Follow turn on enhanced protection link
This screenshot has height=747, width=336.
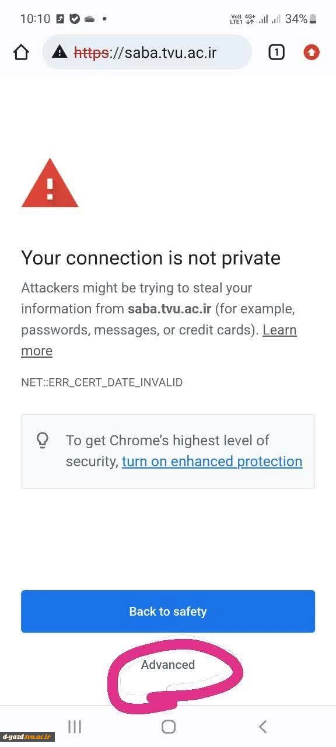tap(212, 462)
